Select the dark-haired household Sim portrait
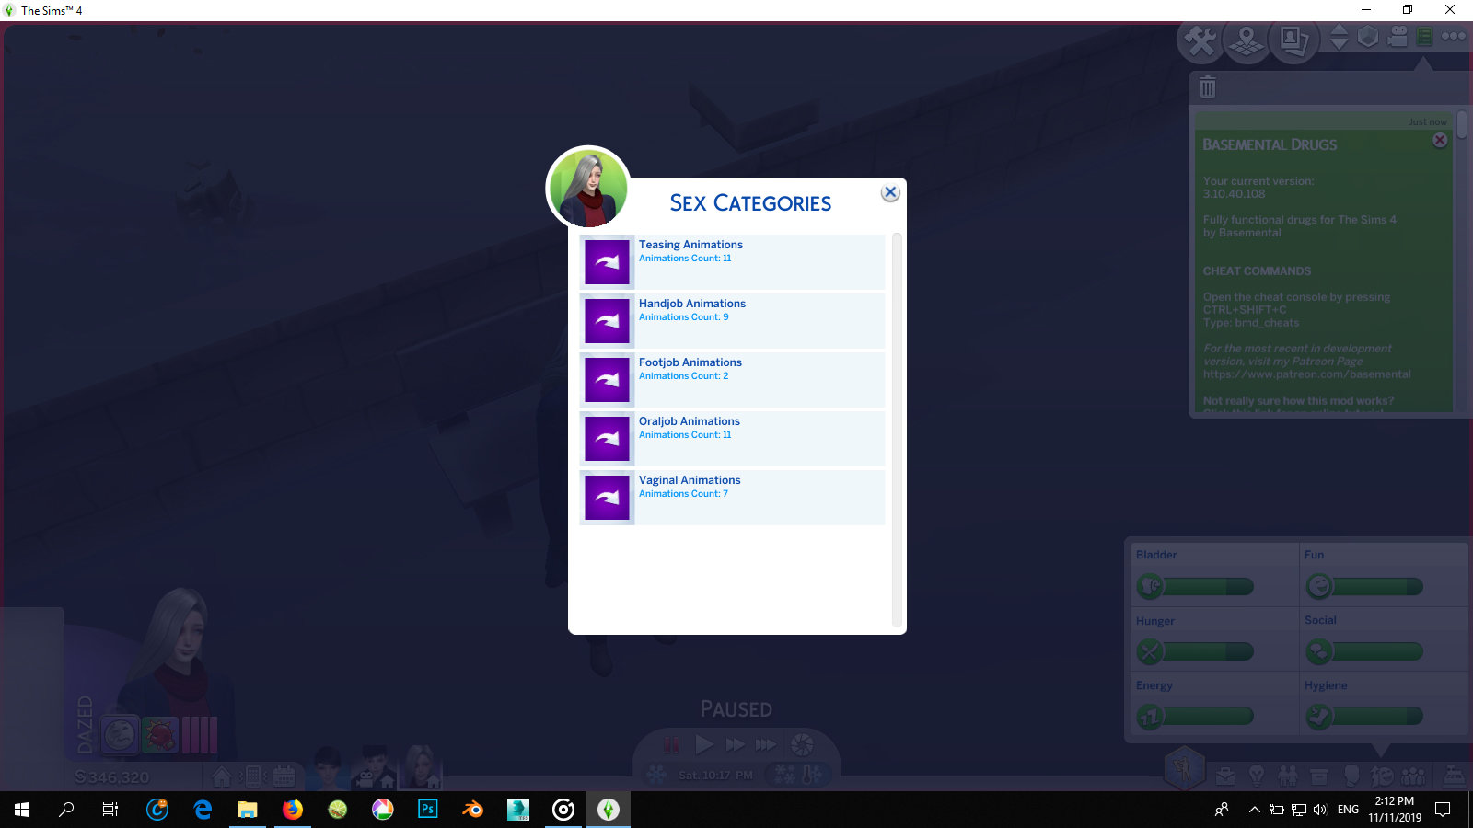Screen dimensions: 1473x828 pyautogui.click(x=328, y=767)
